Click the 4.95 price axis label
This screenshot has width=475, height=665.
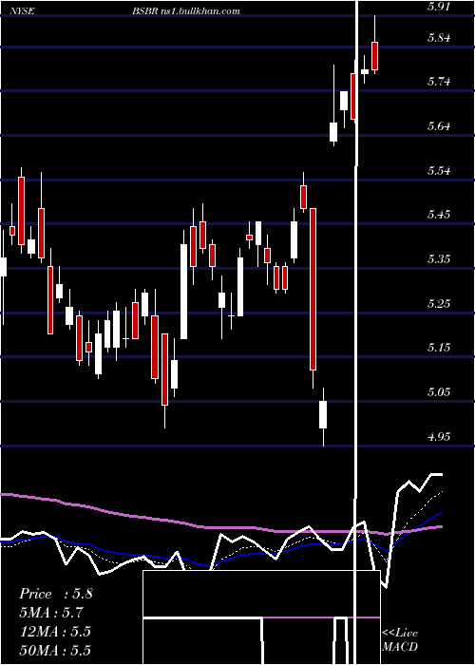point(439,436)
